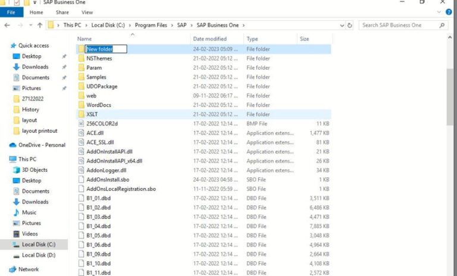Viewport: 457px width, 276px height.
Task: Select the B1_01.dbd file icon
Action: click(x=82, y=198)
